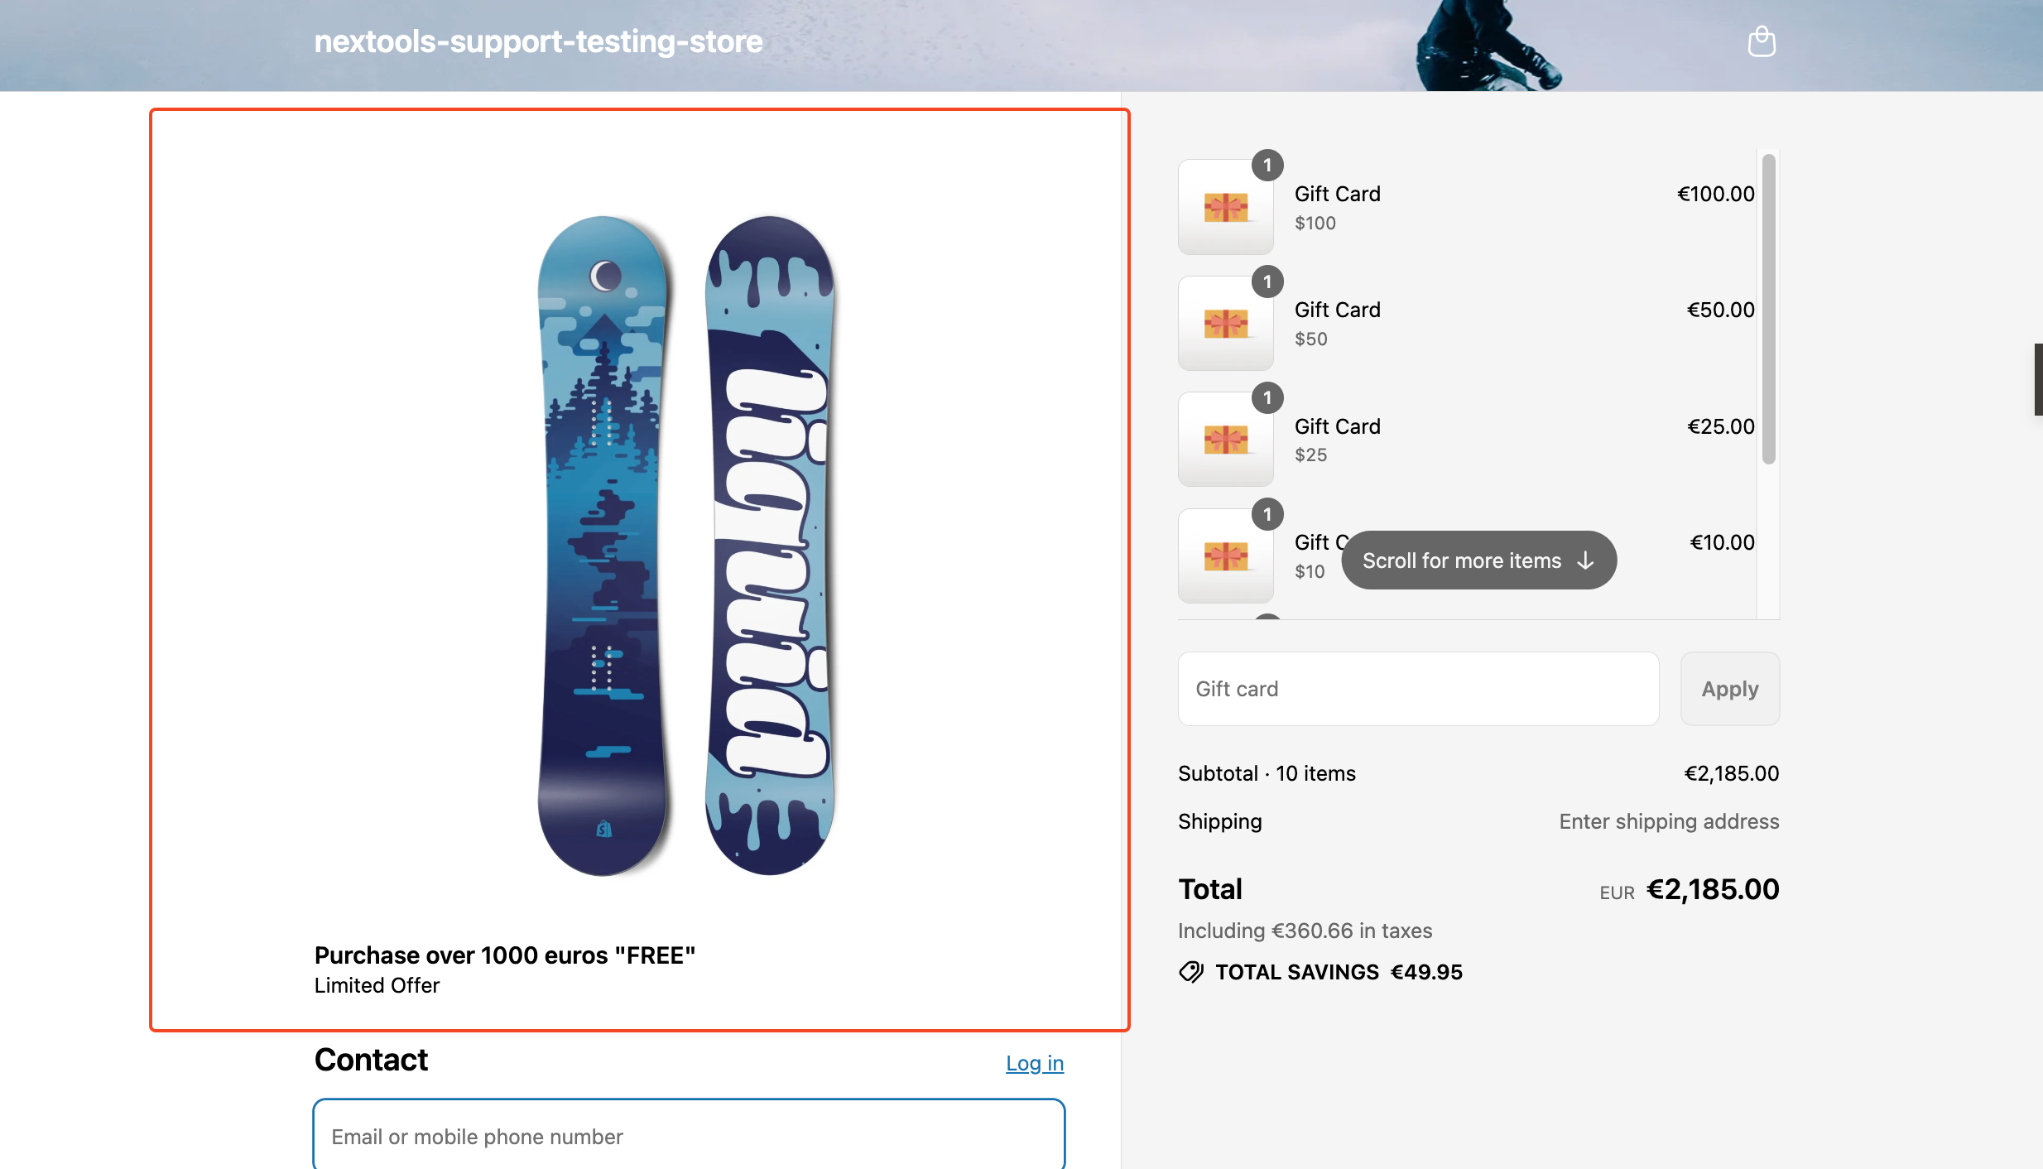The image size is (2043, 1169).
Task: Click the quantity badge on $25 Gift Card
Action: 1267,398
